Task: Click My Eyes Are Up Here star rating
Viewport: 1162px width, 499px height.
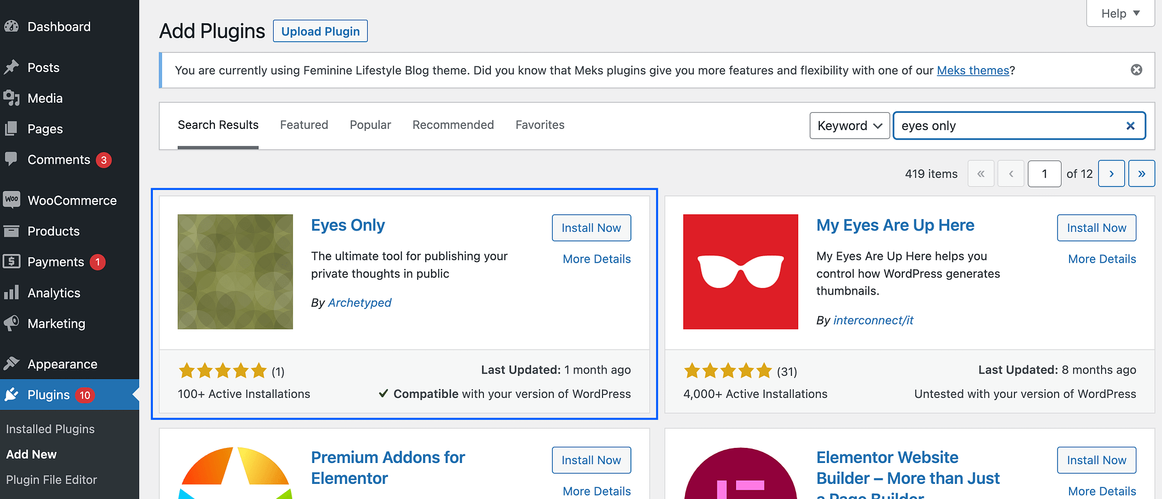Action: pyautogui.click(x=728, y=371)
